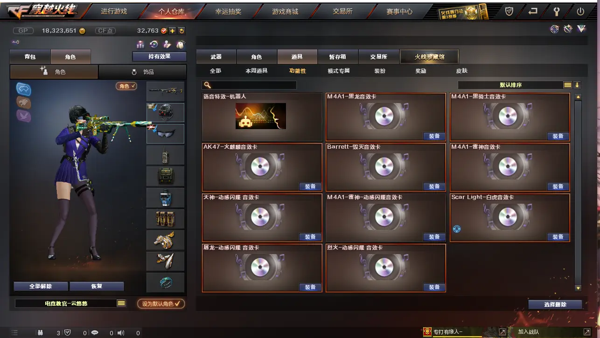Open character list menu beside 电竞教官-云悠悠
The width and height of the screenshot is (600, 338).
(x=121, y=303)
